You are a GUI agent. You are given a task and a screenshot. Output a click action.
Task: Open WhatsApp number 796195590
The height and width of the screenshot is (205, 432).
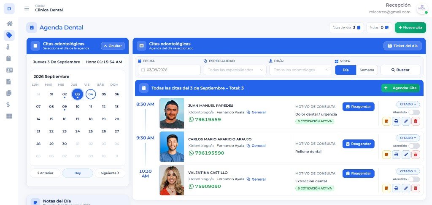pos(206,153)
